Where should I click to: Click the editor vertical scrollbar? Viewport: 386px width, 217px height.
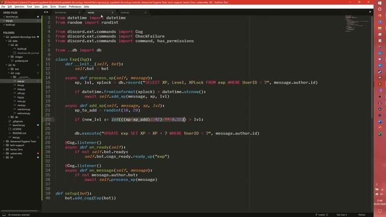coord(372,66)
